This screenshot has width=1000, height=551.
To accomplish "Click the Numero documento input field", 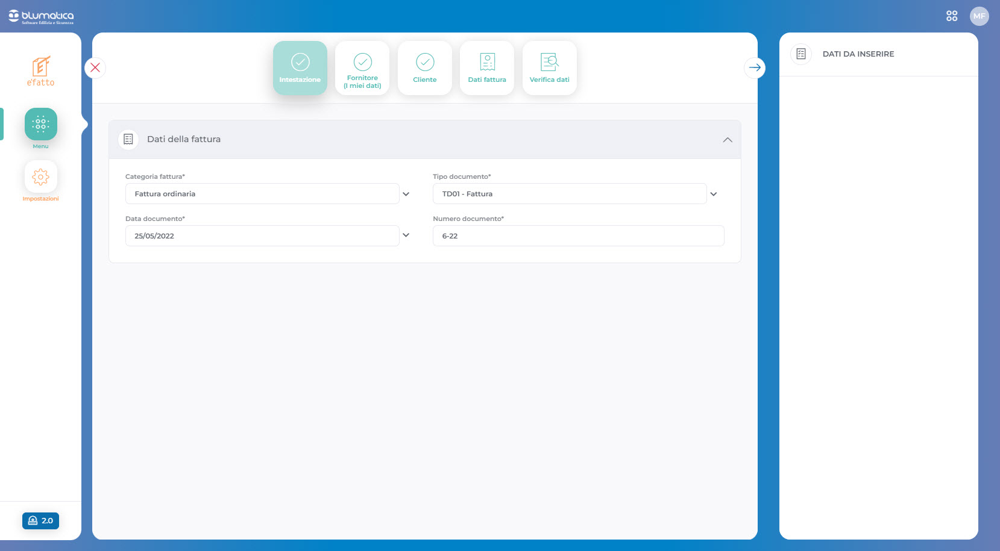I will click(578, 236).
